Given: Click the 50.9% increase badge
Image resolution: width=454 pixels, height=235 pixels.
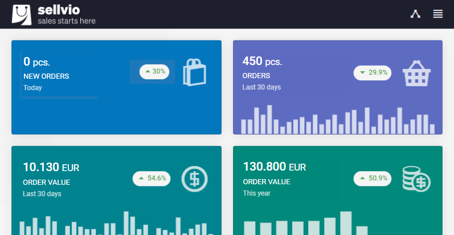Looking at the screenshot, I should point(373,179).
